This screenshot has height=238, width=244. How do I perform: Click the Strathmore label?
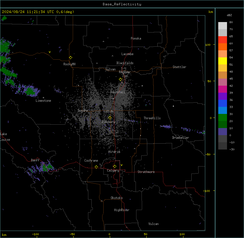146,172
